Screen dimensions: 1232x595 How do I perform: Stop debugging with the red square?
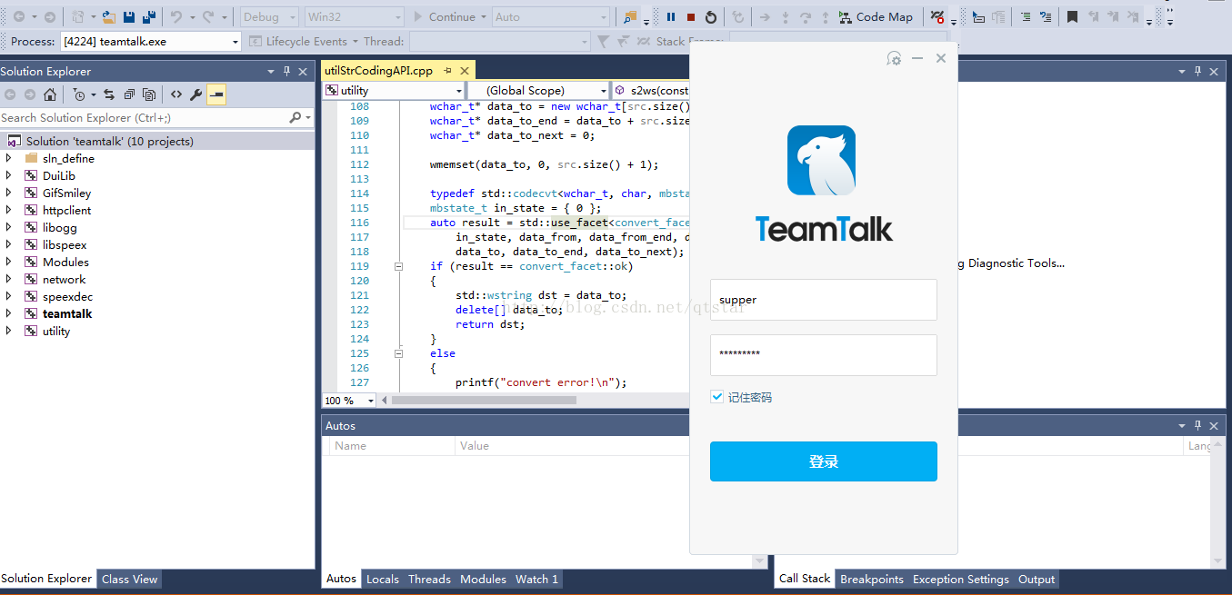click(x=691, y=16)
